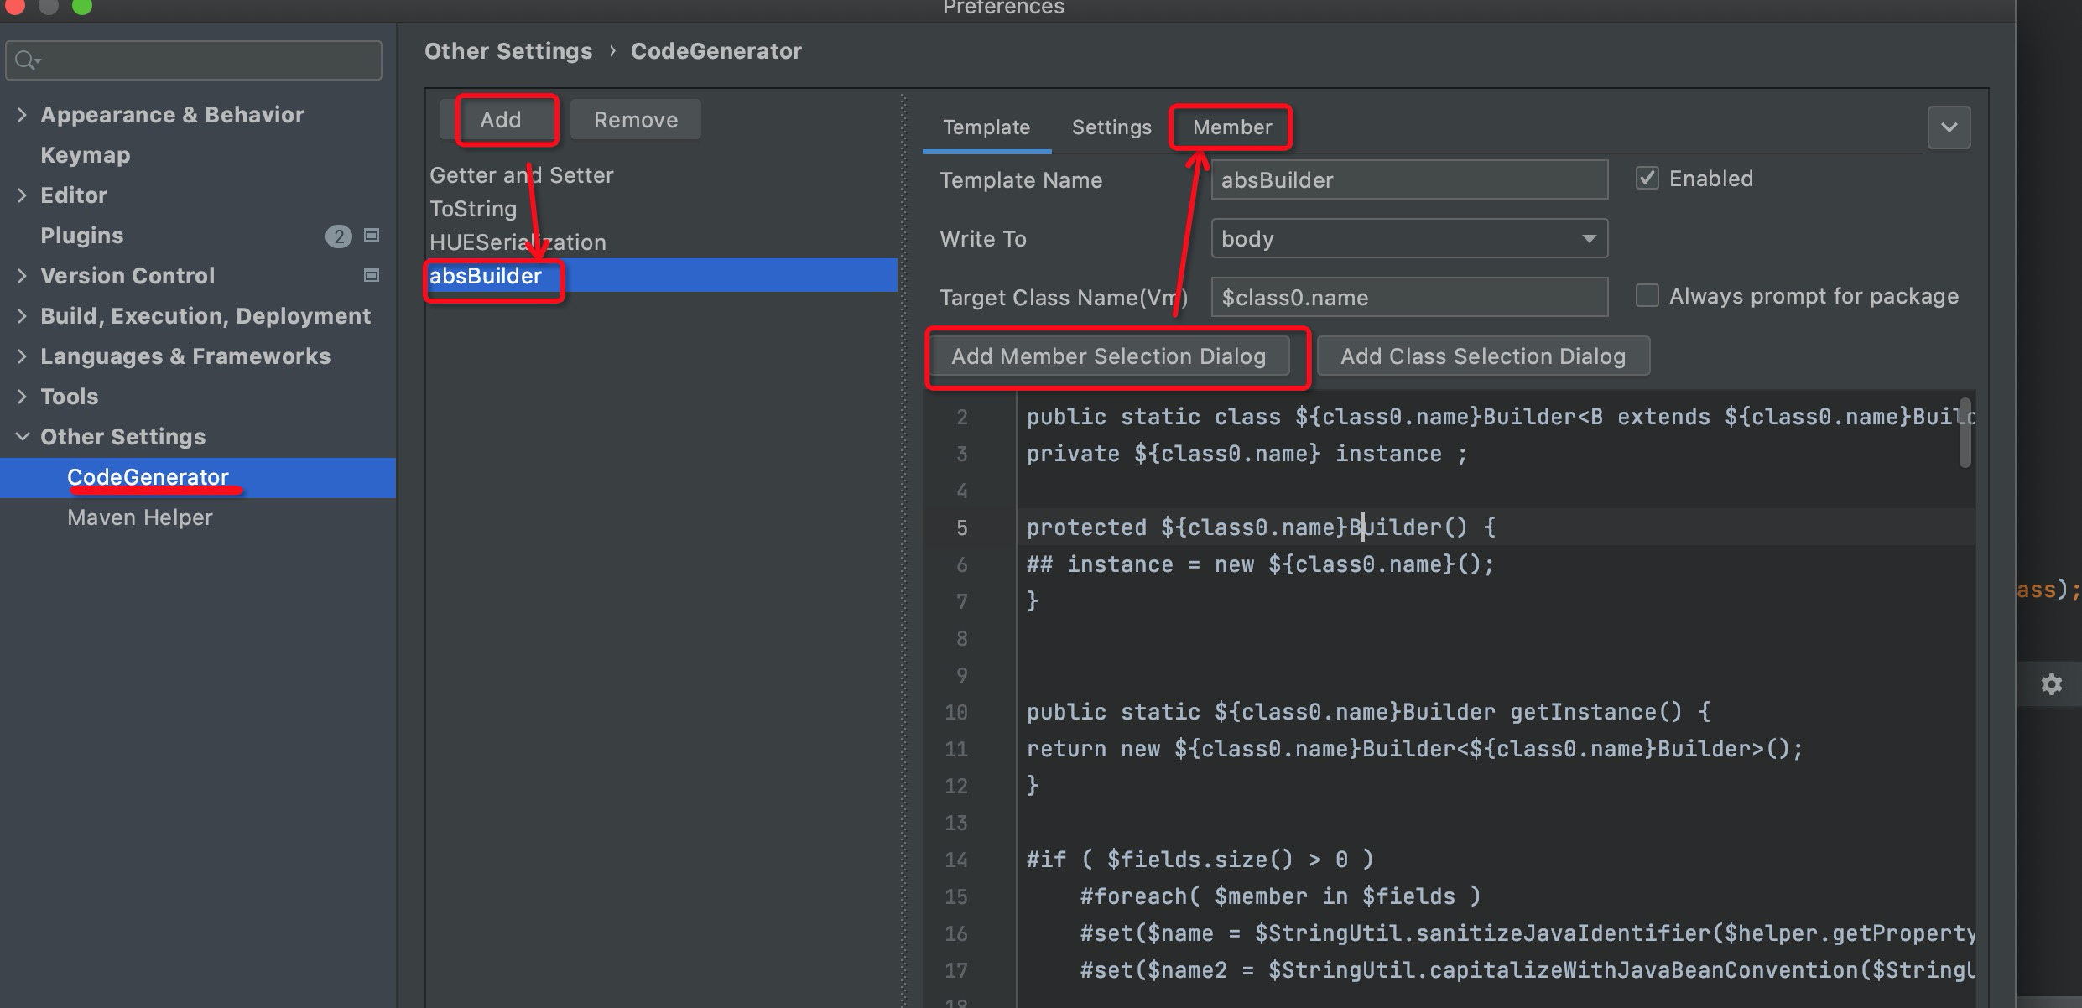This screenshot has width=2082, height=1008.
Task: Open the search options magnifier in settings search
Action: click(x=26, y=60)
